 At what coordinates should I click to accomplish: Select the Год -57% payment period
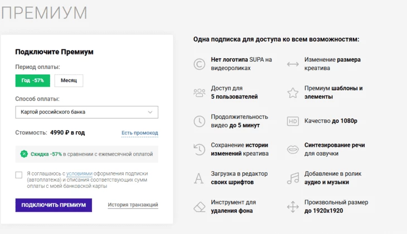point(32,81)
